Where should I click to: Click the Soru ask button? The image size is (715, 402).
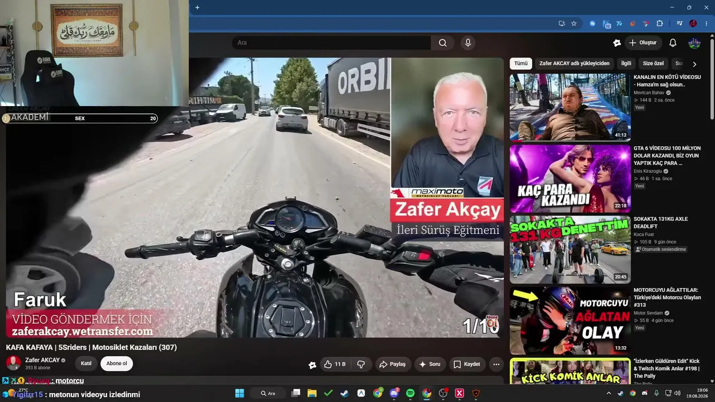coord(430,364)
